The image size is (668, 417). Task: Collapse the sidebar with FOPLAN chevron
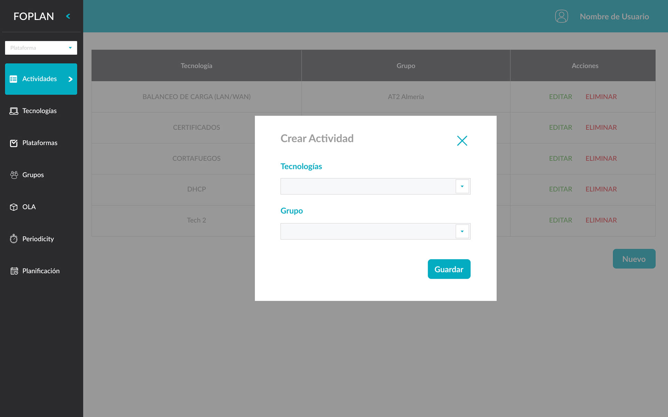(68, 16)
